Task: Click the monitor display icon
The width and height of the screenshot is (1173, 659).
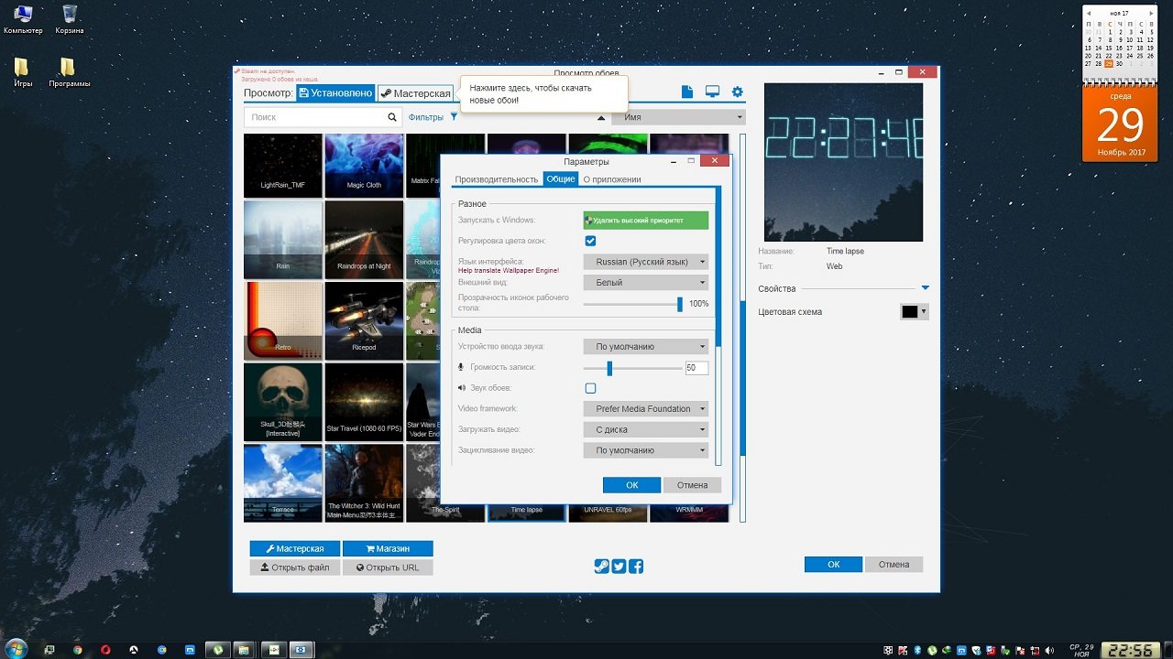Action: [x=712, y=92]
